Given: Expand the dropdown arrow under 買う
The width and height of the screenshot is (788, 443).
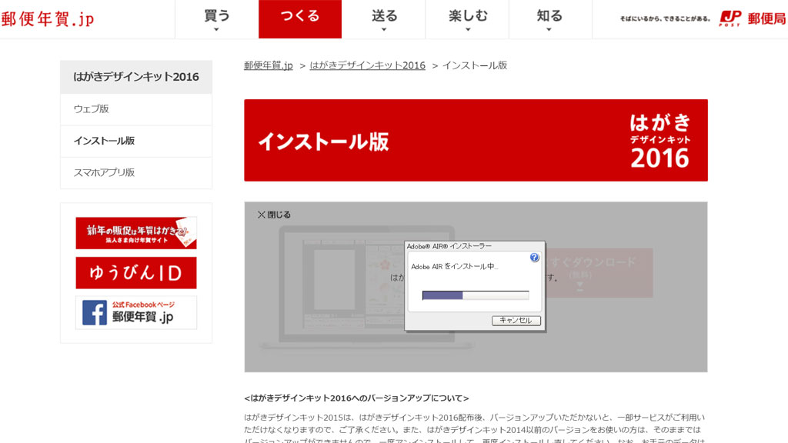Looking at the screenshot, I should point(216,30).
